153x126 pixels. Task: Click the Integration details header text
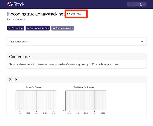coord(19,42)
